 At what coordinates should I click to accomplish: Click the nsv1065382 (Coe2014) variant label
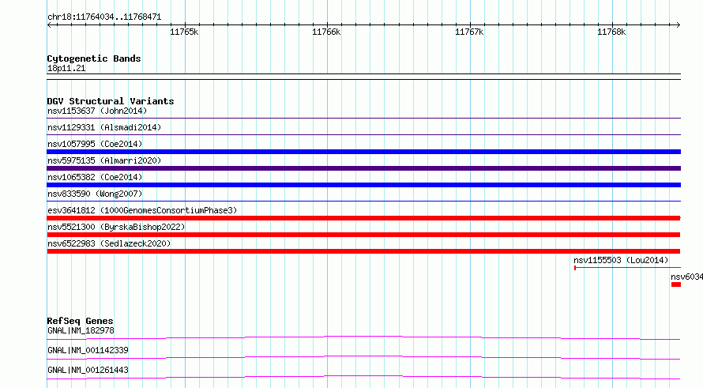(x=95, y=177)
